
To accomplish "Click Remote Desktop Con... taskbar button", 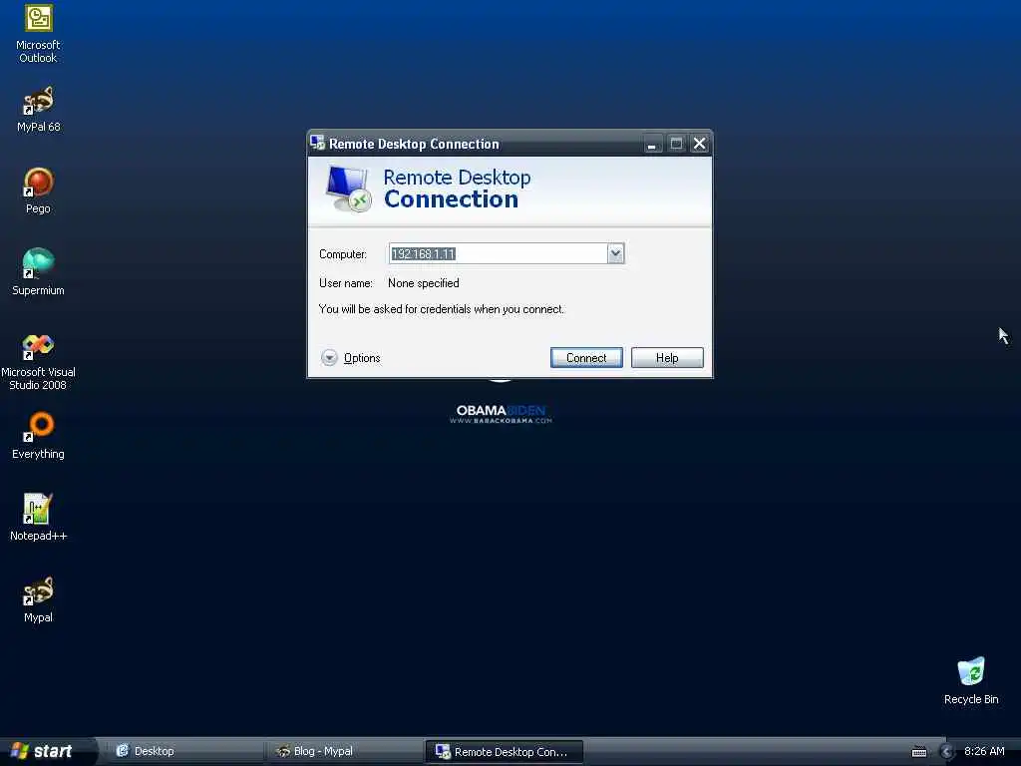I will pos(504,752).
